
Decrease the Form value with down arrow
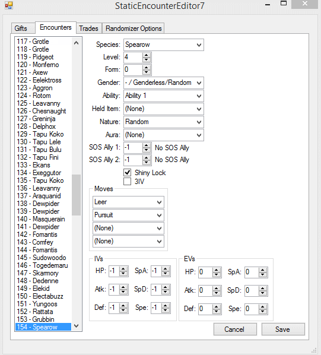point(147,72)
